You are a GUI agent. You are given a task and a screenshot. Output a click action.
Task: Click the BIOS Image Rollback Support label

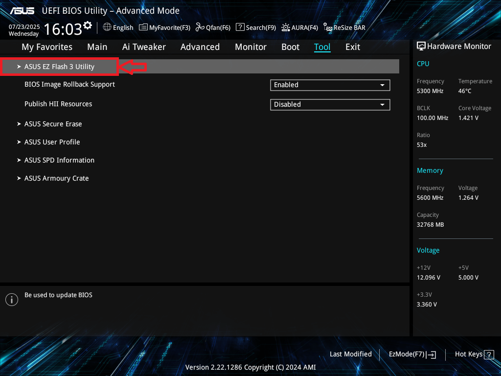[x=69, y=84]
